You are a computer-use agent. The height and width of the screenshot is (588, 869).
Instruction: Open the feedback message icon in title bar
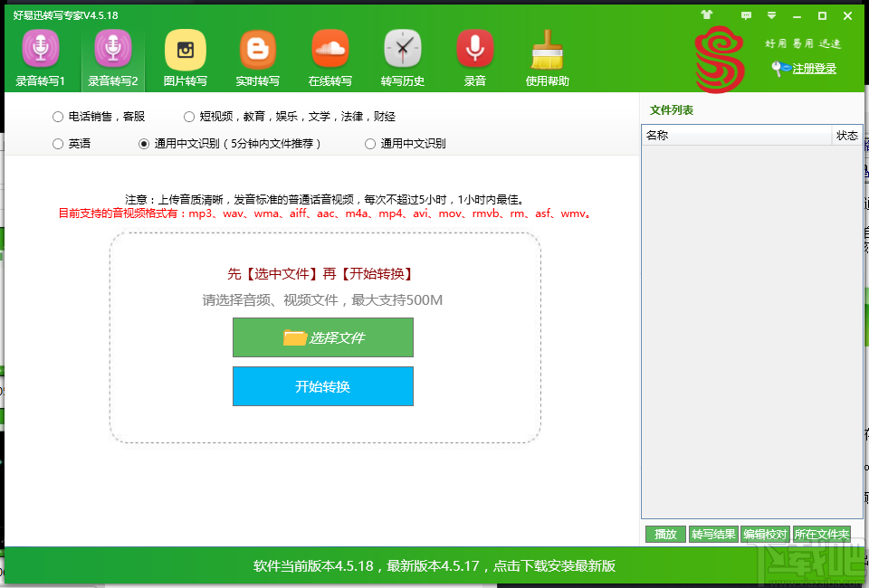point(747,14)
